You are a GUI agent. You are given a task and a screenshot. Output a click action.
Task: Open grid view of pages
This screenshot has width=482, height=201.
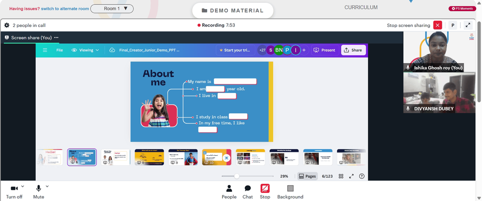(x=341, y=176)
